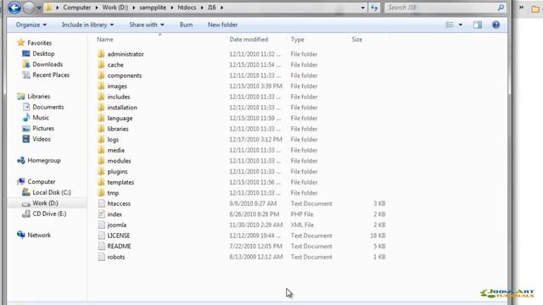The height and width of the screenshot is (305, 543).
Task: Select the media folder name
Action: [x=115, y=151]
